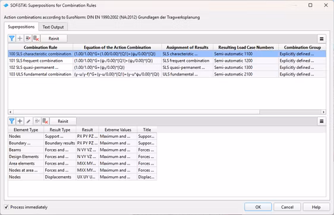The height and width of the screenshot is (215, 334).
Task: Add a new combination rule with the plus icon
Action: click(x=20, y=39)
